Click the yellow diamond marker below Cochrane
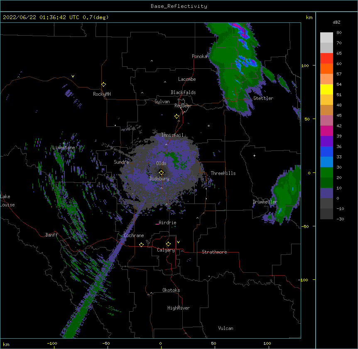The image size is (358, 349). [x=141, y=245]
